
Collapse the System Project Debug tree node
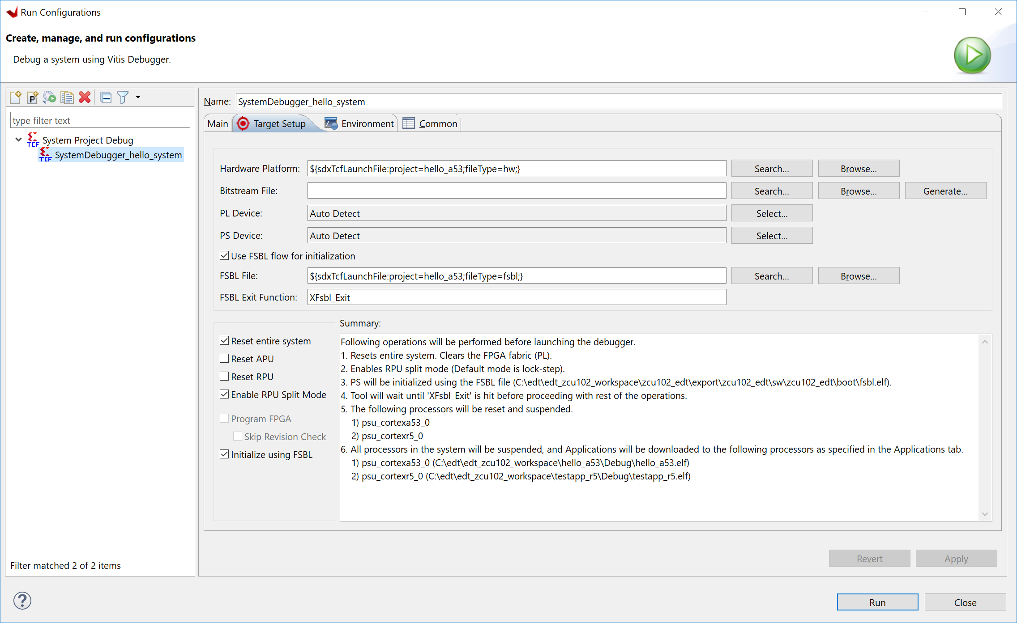tap(18, 140)
